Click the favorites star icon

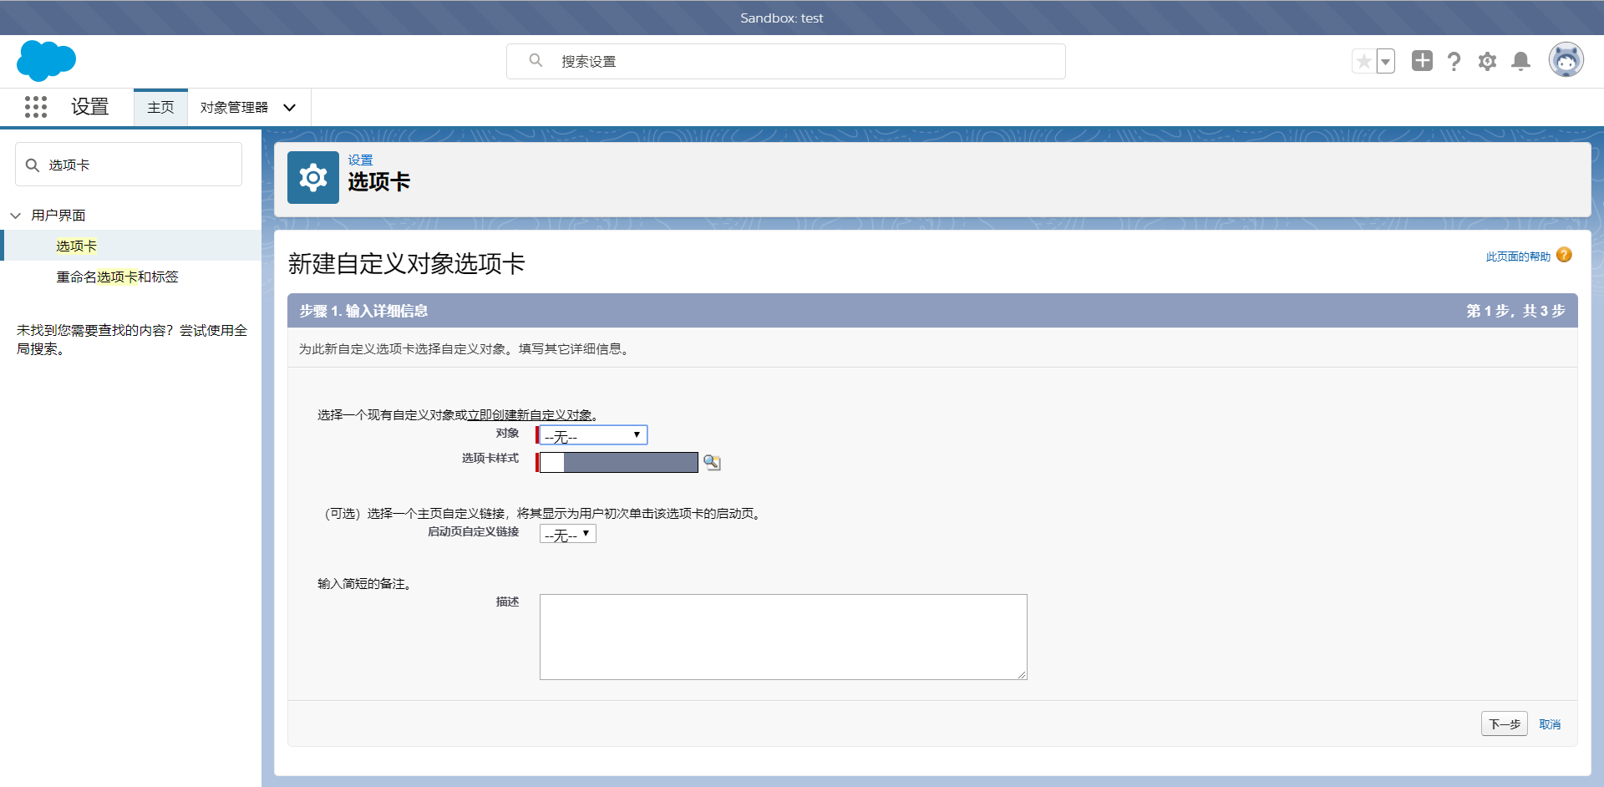coord(1363,60)
